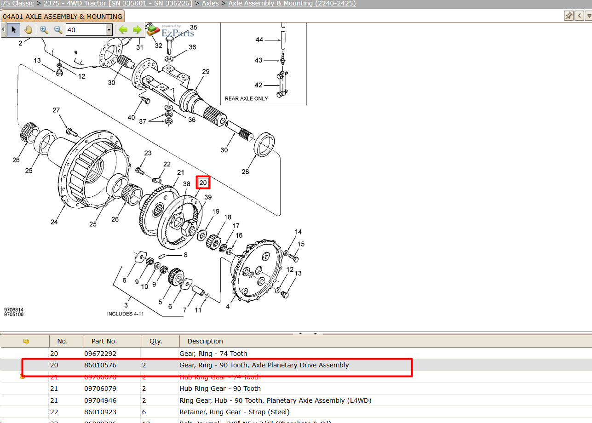Open Axle Assembly & Mounting (2240-2425) breadcrumb

click(292, 3)
